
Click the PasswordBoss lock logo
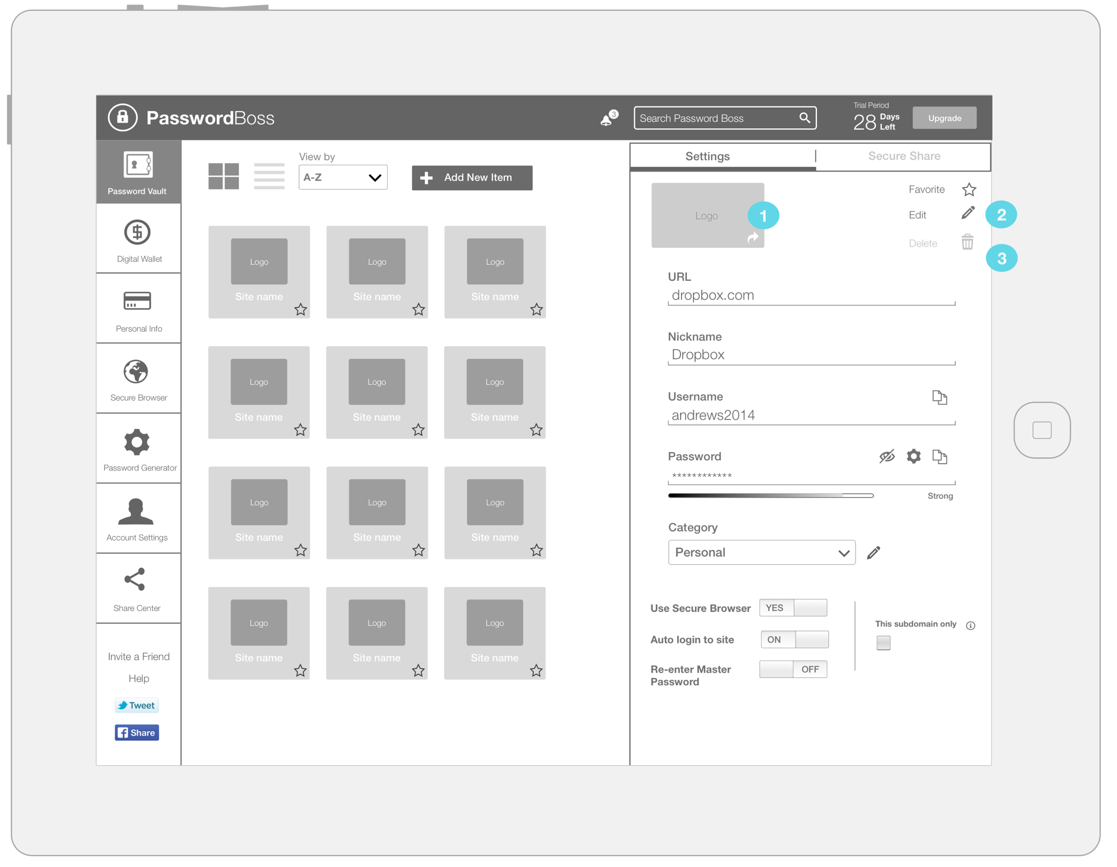point(123,117)
